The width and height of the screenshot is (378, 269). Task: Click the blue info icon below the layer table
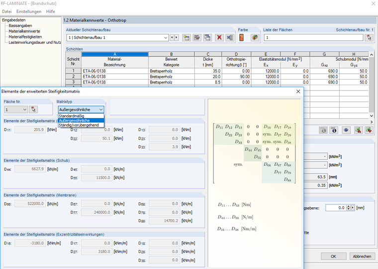[334, 131]
